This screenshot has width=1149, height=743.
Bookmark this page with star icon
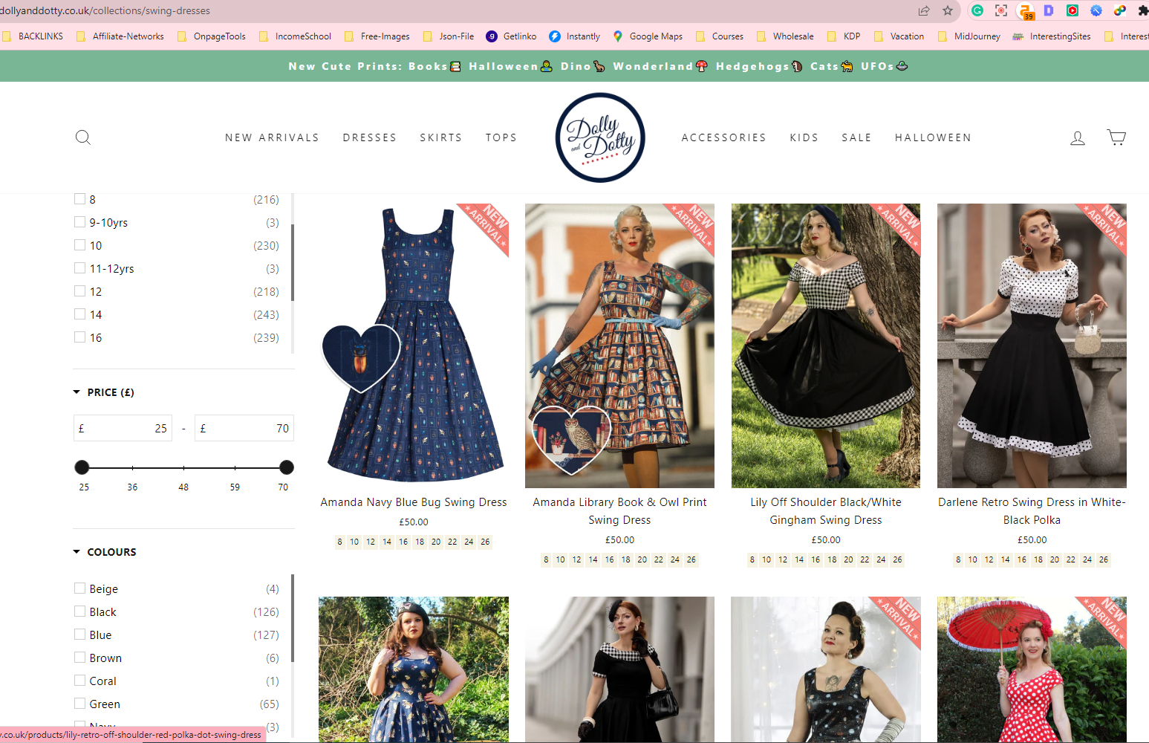click(948, 10)
